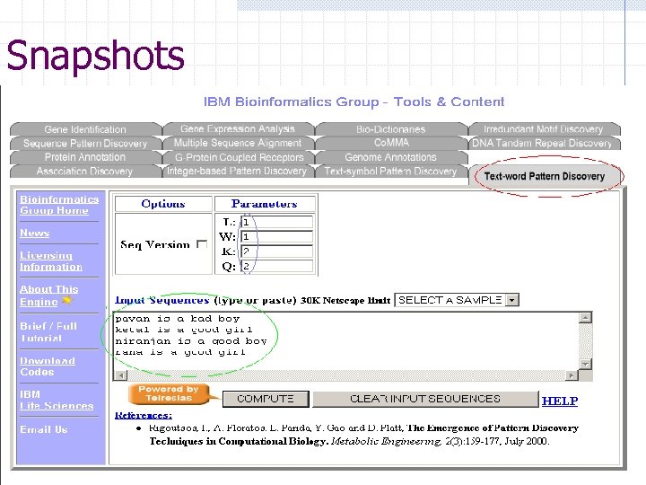Select the Association Discovery tab
This screenshot has width=646, height=485.
tap(84, 172)
